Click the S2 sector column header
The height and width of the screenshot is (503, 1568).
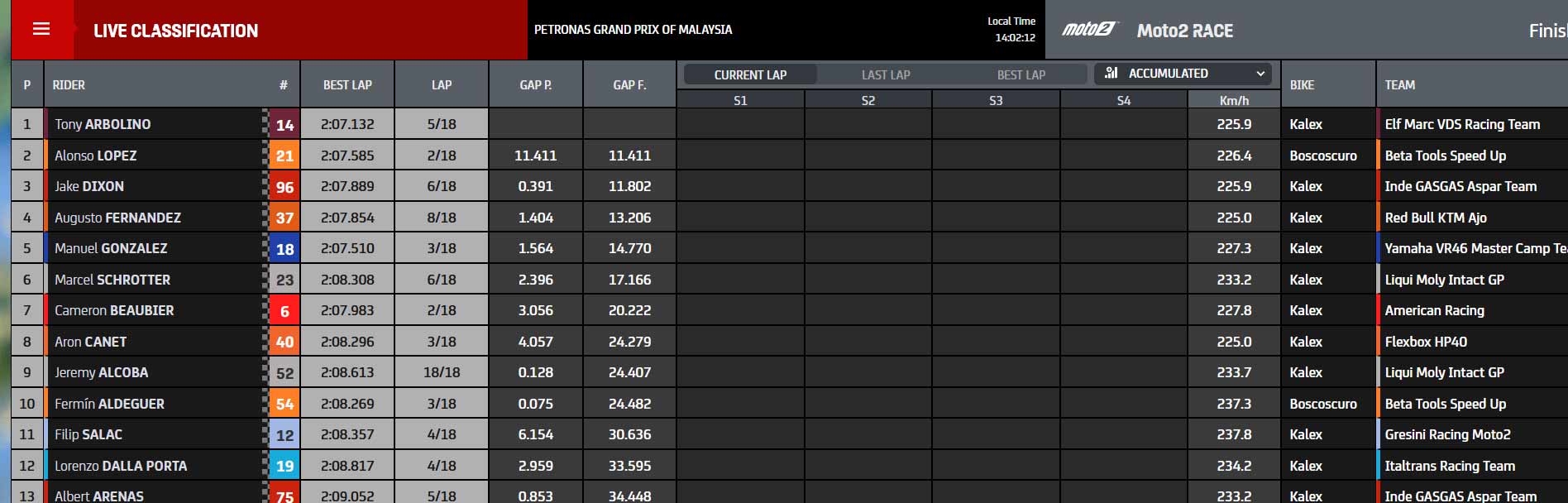coord(868,100)
